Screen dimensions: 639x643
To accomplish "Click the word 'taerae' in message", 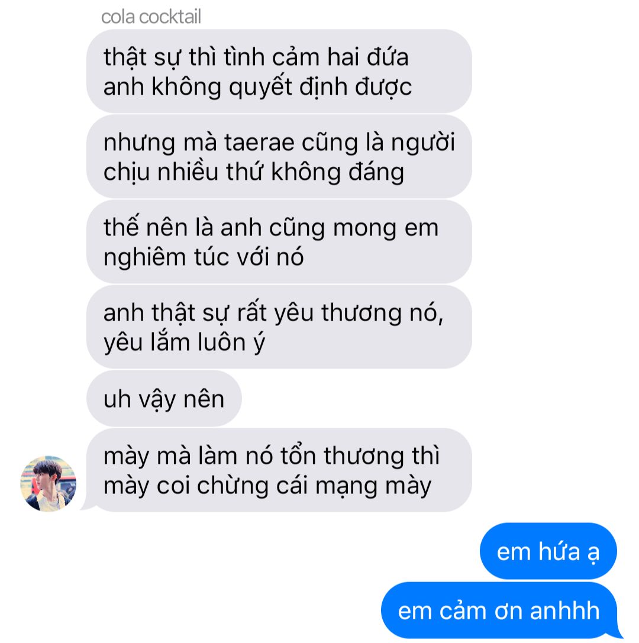I will (x=259, y=143).
